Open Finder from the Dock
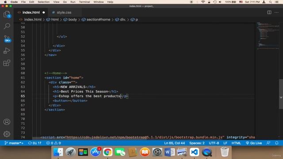The image size is (283, 159). [58, 152]
